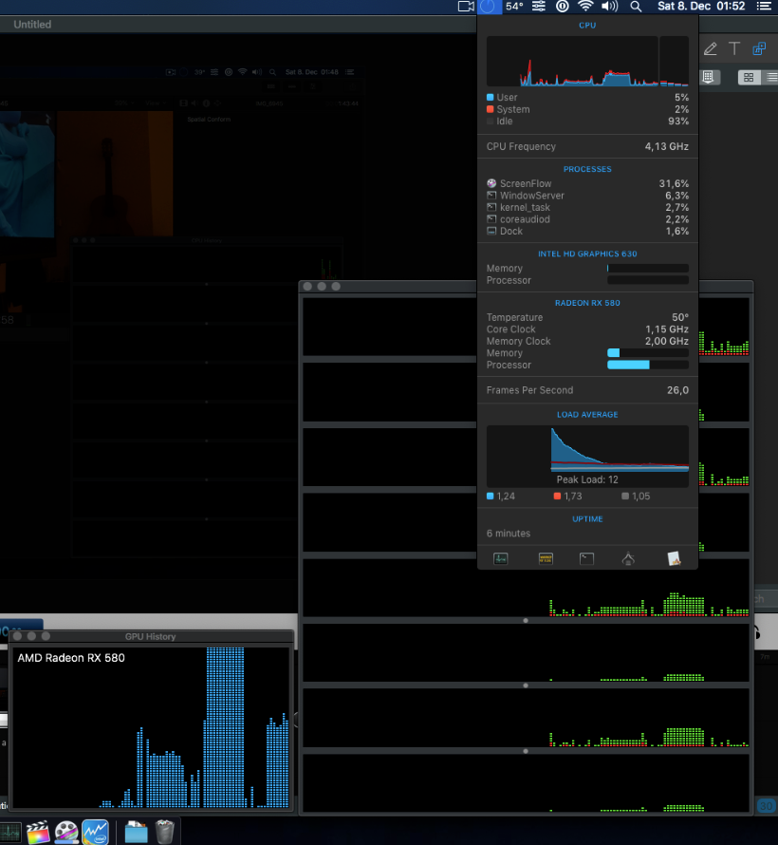
Task: Switch to list view toggle
Action: coord(770,77)
